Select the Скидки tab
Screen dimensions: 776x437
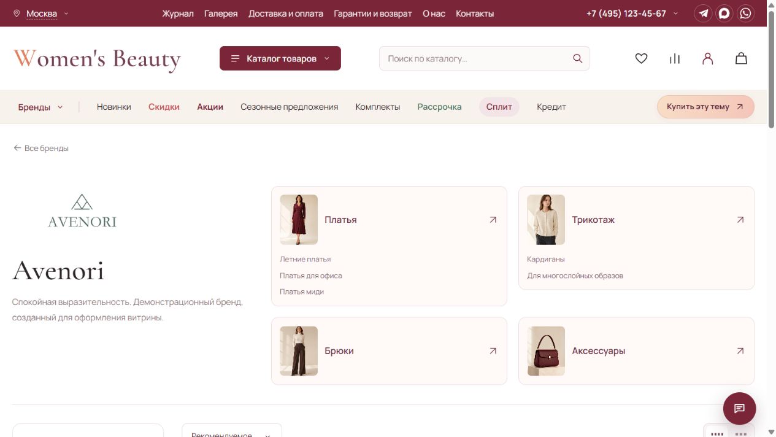(164, 107)
